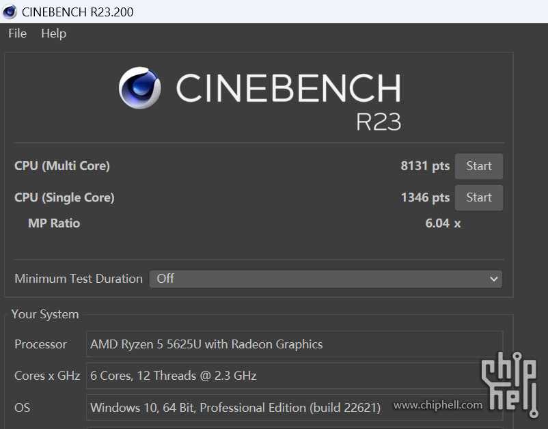Click the Cinebench app icon in title bar
This screenshot has width=548, height=429.
[10, 12]
